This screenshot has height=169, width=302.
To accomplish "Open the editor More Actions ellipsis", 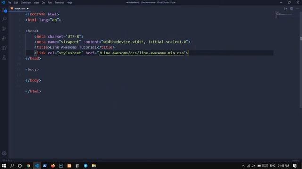I will pyautogui.click(x=297, y=8).
